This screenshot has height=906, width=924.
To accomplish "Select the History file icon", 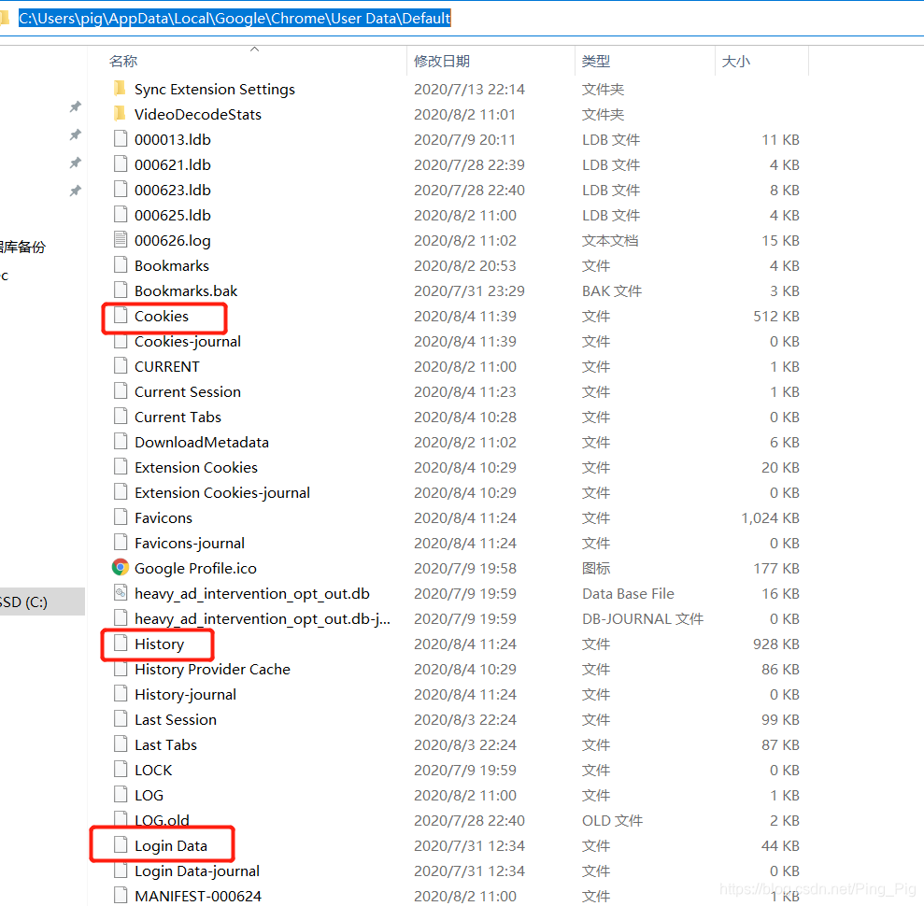I will click(x=121, y=643).
